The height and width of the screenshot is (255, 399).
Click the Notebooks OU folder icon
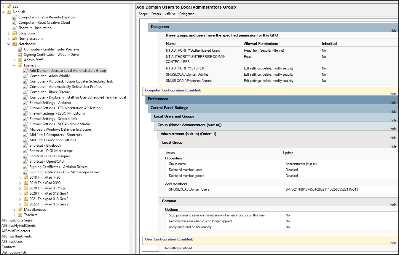15,44
